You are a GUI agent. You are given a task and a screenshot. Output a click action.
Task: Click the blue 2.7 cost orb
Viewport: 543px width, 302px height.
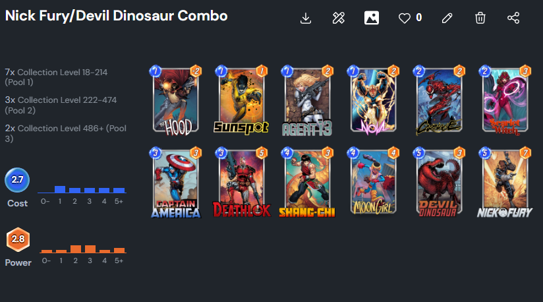[17, 180]
